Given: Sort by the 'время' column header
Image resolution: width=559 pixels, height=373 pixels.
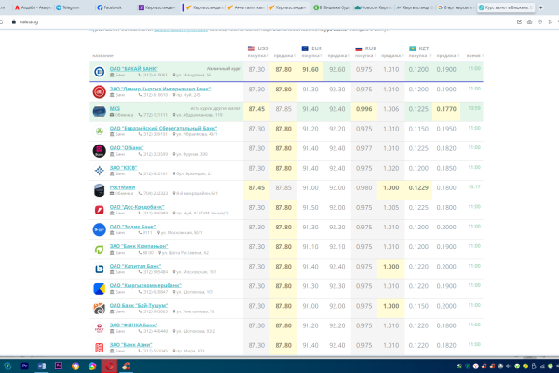Looking at the screenshot, I should [x=474, y=56].
